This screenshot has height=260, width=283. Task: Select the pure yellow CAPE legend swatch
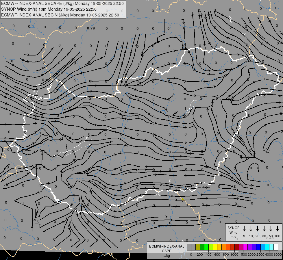[x=215, y=247]
